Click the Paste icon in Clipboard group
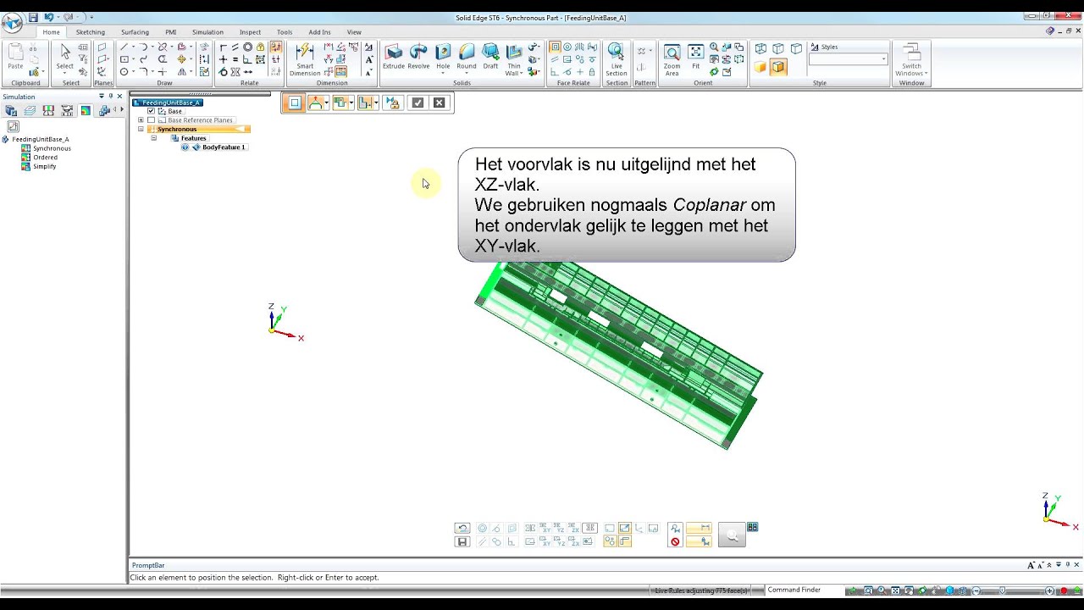Image resolution: width=1084 pixels, height=610 pixels. point(15,56)
